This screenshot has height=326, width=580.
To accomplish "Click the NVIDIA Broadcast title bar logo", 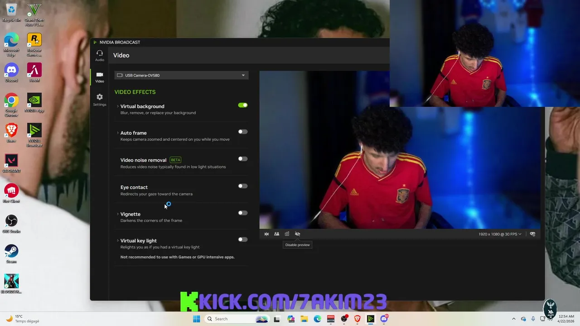I will (95, 42).
